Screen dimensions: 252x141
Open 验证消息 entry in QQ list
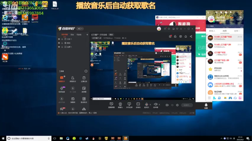click(225, 93)
